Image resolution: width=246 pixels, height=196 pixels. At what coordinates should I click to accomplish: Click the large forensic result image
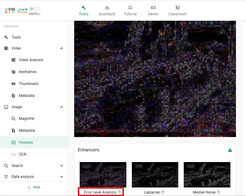pos(155,79)
